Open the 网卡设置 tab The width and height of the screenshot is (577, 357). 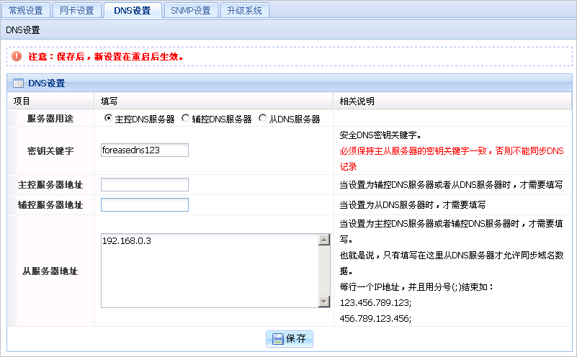point(76,10)
